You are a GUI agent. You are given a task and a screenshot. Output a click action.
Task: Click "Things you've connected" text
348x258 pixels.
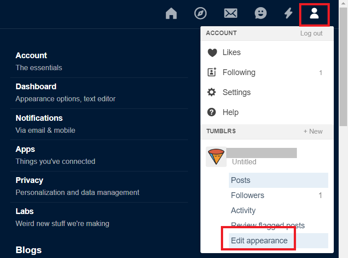[56, 161]
